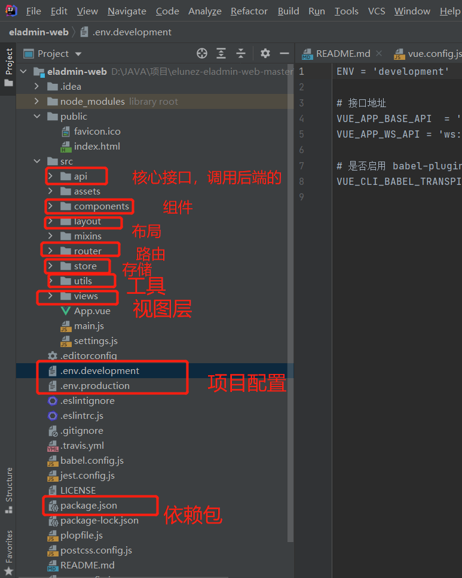Screen dimensions: 462x578
Task: Expand the mixins folder
Action: click(x=50, y=236)
